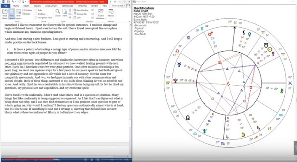Switch to Outline view
Image resolution: width=297 pixels, height=162 pixels.
coord(27,10)
